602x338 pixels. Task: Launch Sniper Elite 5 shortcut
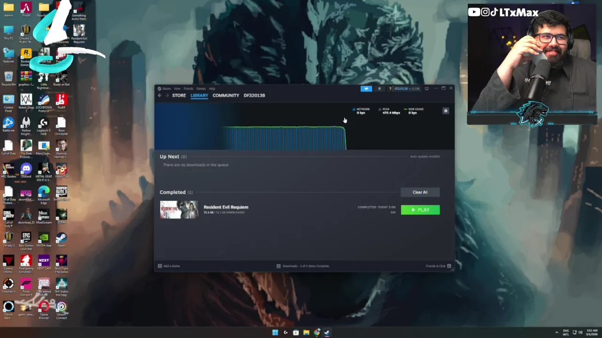coord(61,193)
